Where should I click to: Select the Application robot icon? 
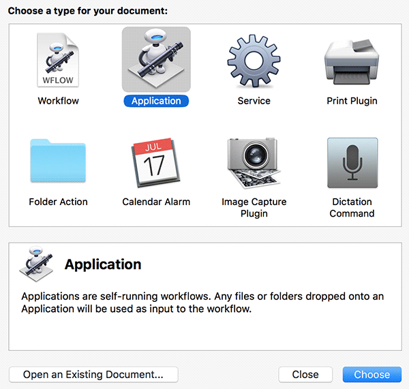tap(156, 59)
